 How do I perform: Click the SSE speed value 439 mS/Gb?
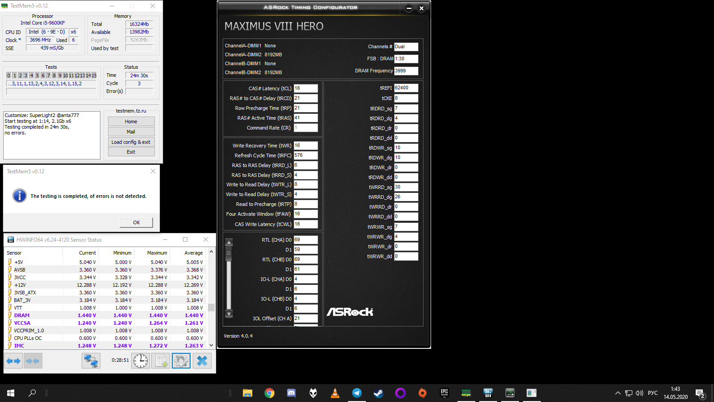point(52,48)
